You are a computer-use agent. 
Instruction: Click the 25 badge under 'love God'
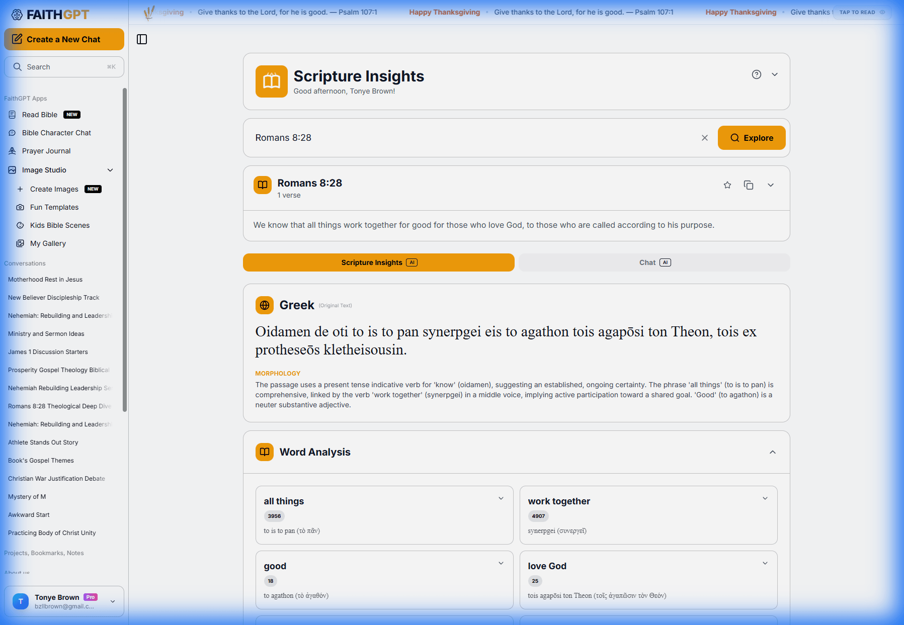(535, 581)
